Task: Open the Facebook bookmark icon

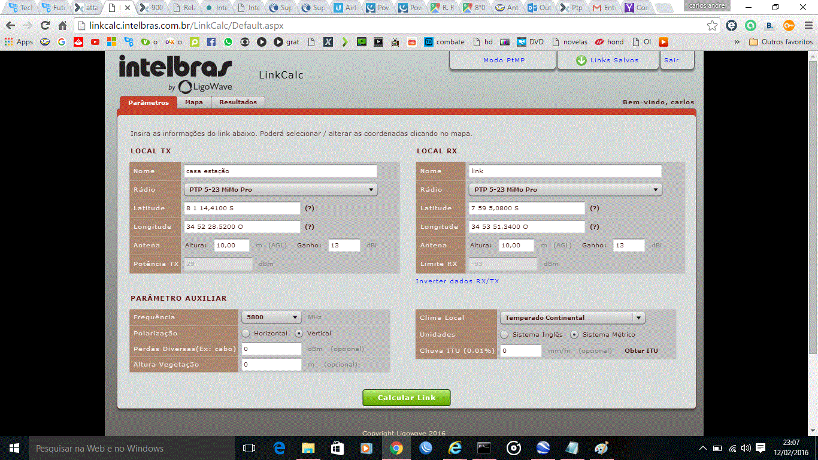Action: pos(211,42)
